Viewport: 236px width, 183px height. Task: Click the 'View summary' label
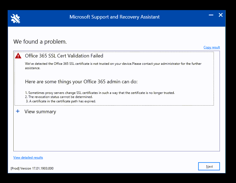(40, 111)
